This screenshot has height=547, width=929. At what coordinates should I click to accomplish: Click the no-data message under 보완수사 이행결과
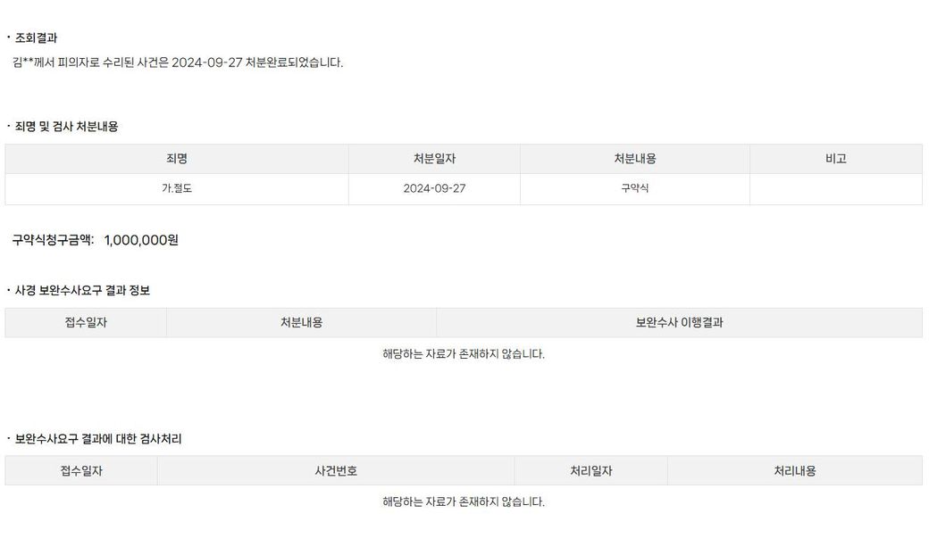[463, 354]
